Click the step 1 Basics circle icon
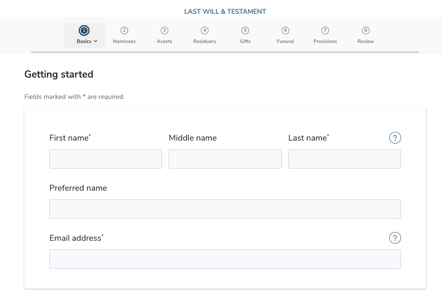Image resolution: width=442 pixels, height=295 pixels. pyautogui.click(x=84, y=30)
